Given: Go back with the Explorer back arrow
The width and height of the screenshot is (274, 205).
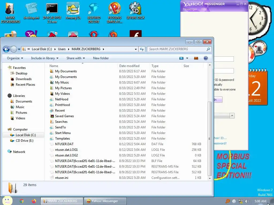Looking at the screenshot, I should pos(6,49).
